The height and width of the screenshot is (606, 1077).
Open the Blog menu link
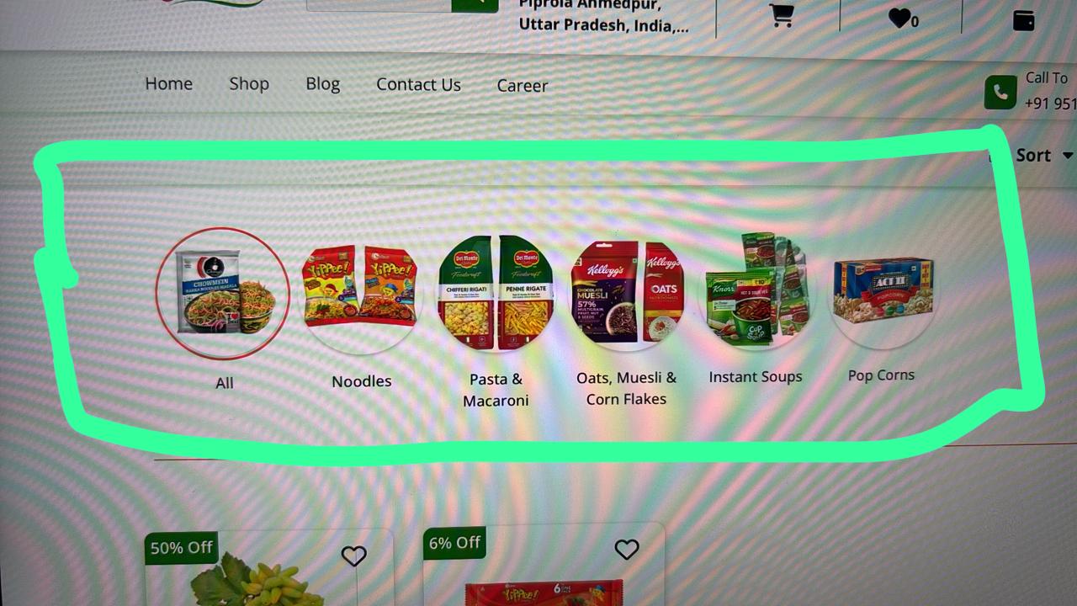point(323,84)
